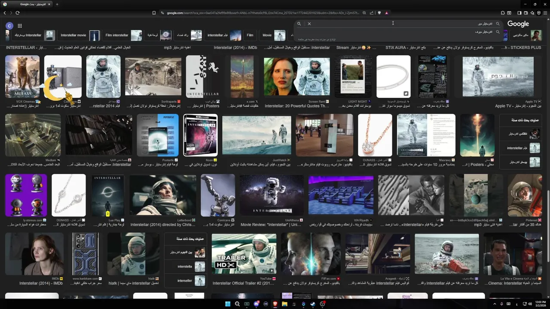The image size is (550, 309).
Task: Open the browser hamburger menu
Action: coord(545,13)
